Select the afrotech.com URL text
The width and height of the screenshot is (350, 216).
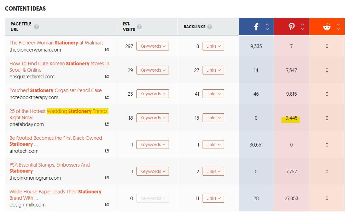24,151
